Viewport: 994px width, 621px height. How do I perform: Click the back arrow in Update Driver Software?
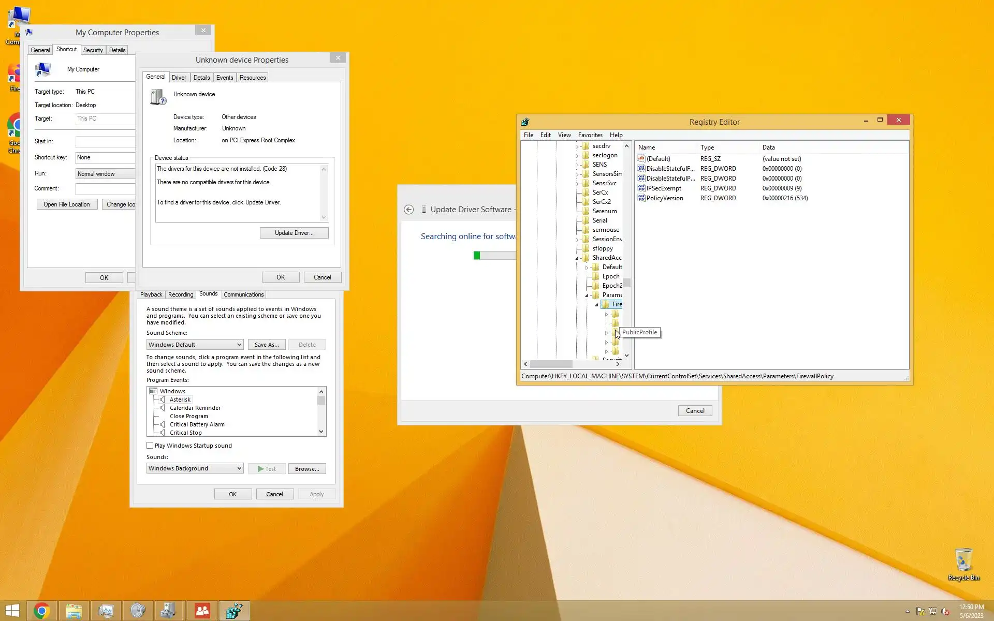point(408,210)
